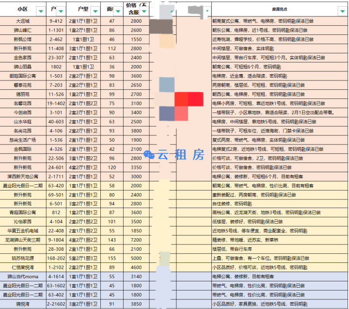349x309 pixels.
Task: Click door number cell 19-1402
Action: click(x=56, y=103)
